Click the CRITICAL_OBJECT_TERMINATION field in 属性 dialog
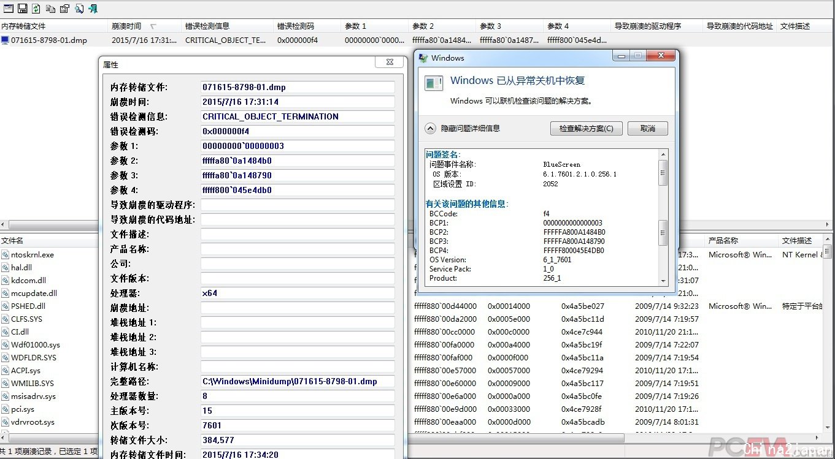835x459 pixels. [x=298, y=116]
